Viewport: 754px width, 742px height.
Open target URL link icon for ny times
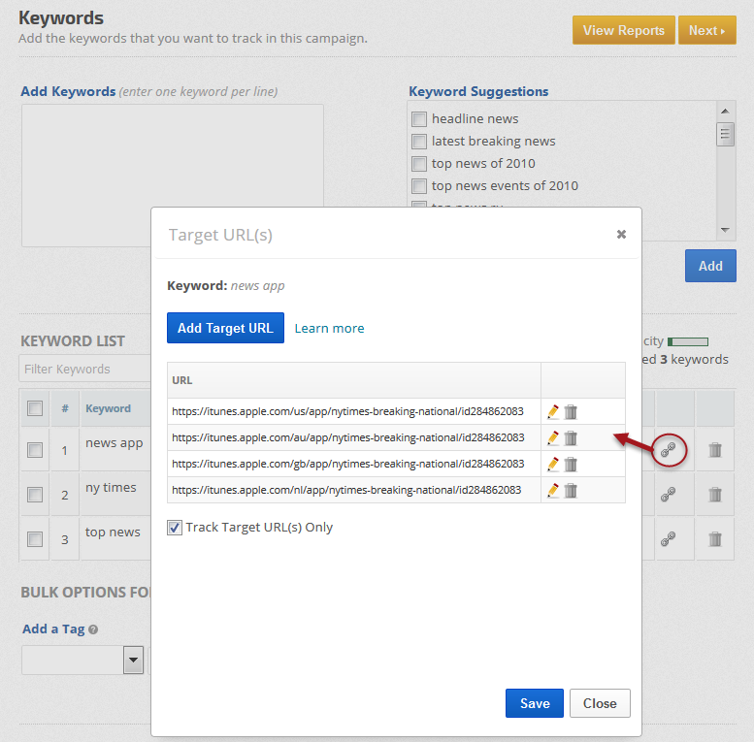point(668,495)
